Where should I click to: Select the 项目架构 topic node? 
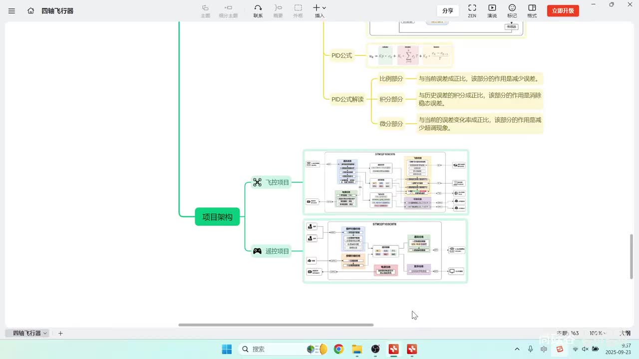(217, 217)
